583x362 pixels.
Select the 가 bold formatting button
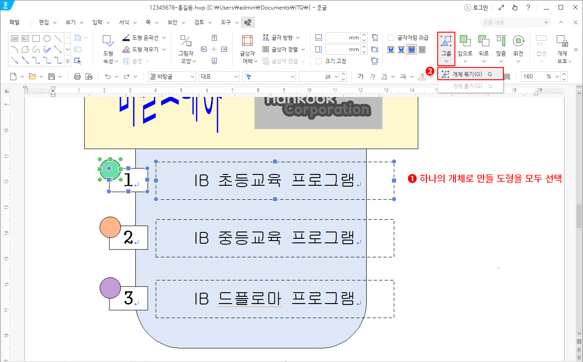[361, 76]
